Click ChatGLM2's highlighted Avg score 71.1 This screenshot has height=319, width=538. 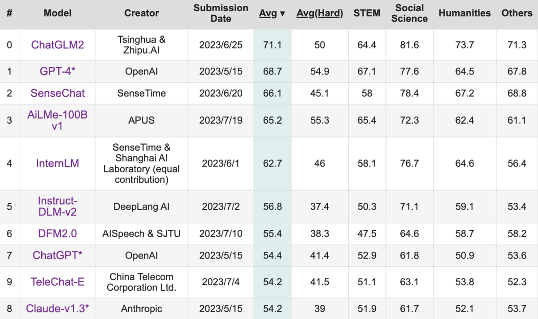[272, 45]
